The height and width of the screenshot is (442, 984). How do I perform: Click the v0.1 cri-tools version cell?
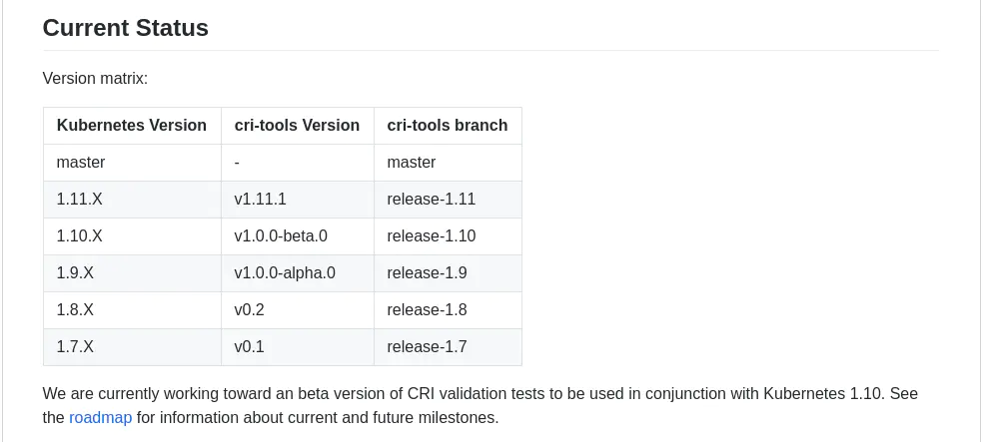(250, 347)
